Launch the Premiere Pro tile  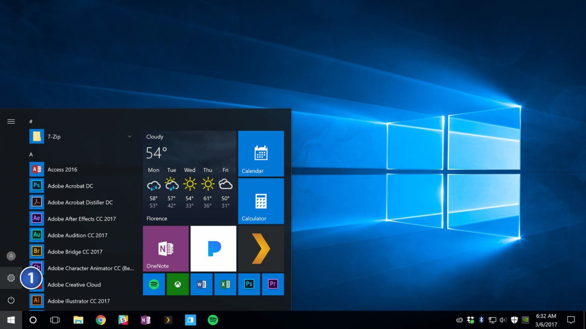pyautogui.click(x=273, y=284)
